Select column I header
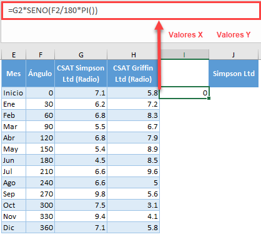 click(184, 55)
